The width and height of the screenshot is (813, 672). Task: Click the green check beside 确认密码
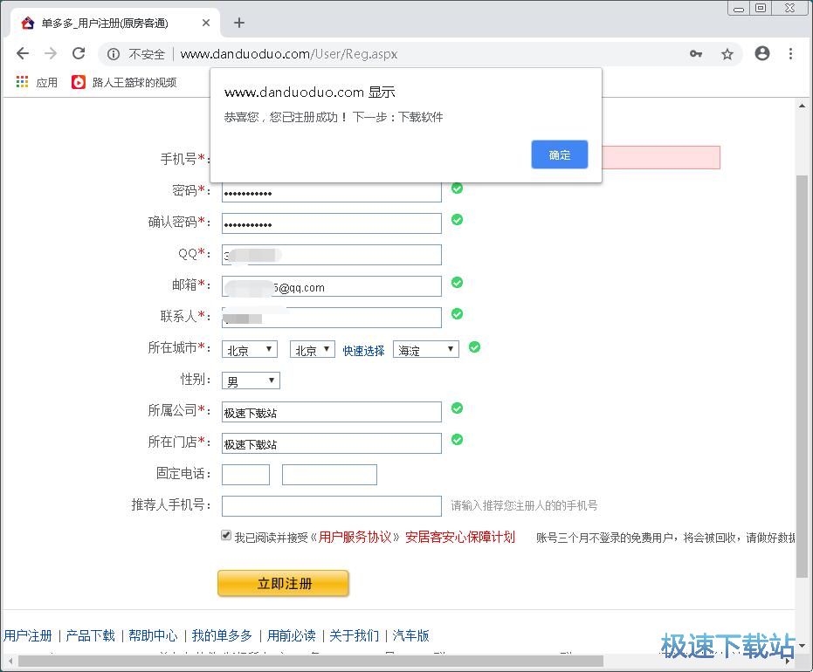(457, 220)
